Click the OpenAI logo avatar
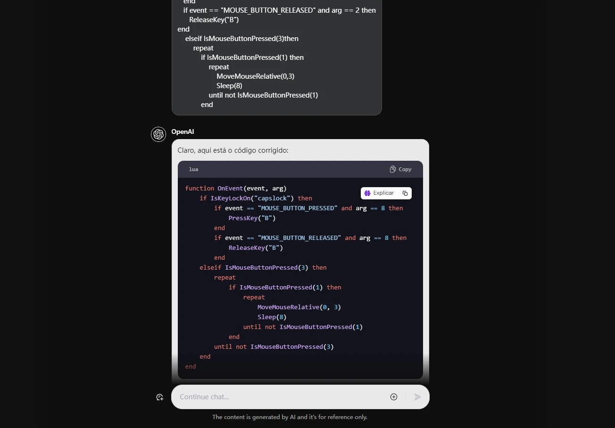Viewport: 615px width, 428px height. (x=158, y=134)
